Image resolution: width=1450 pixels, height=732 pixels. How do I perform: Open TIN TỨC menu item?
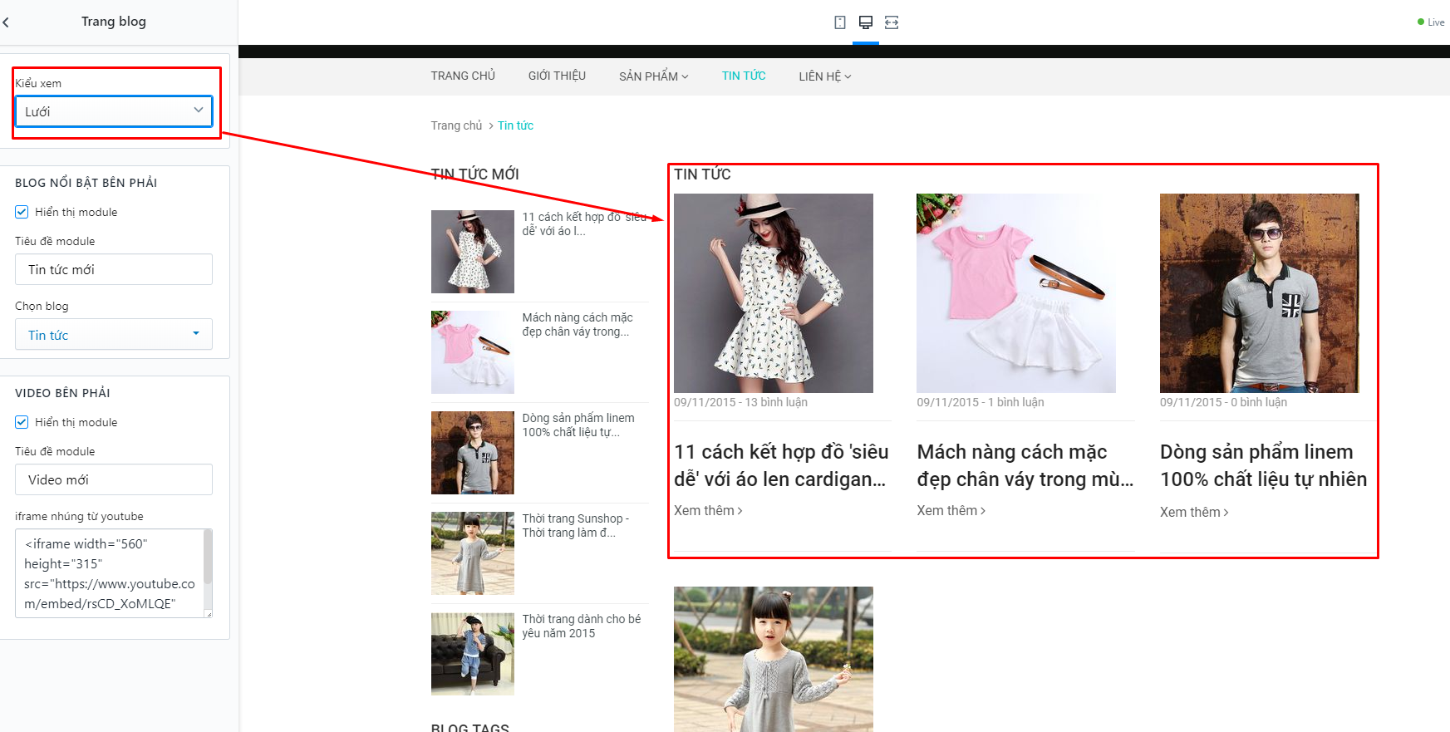point(744,76)
